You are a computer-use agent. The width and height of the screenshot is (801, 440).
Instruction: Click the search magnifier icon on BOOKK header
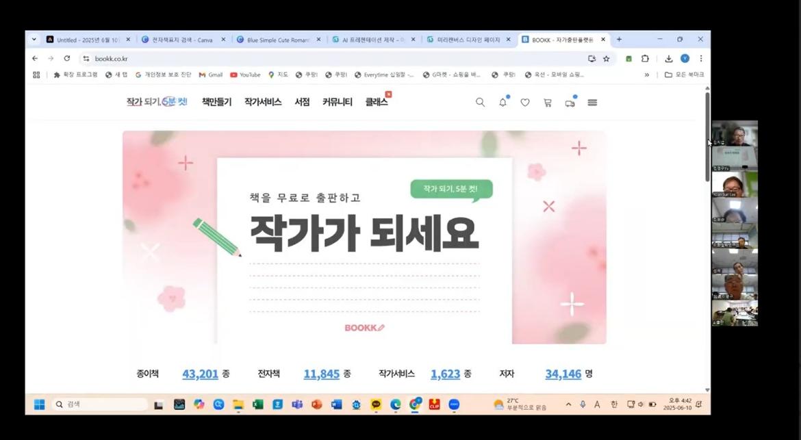pyautogui.click(x=480, y=103)
